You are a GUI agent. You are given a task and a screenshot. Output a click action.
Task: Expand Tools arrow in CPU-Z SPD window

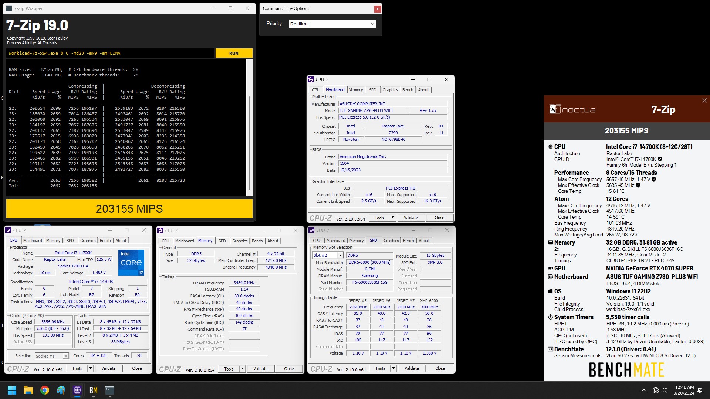pyautogui.click(x=393, y=368)
